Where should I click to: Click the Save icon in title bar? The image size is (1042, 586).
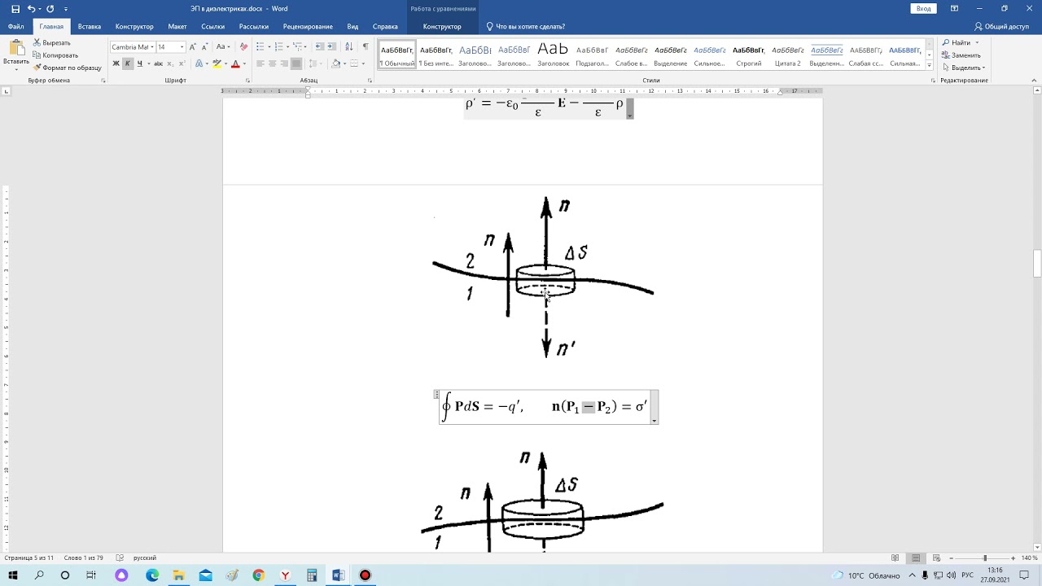coord(15,8)
